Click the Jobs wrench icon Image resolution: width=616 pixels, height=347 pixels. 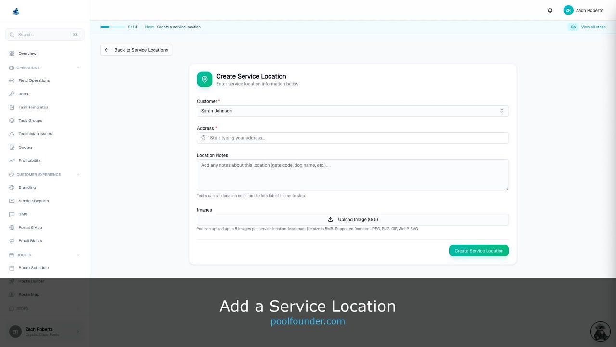[12, 94]
